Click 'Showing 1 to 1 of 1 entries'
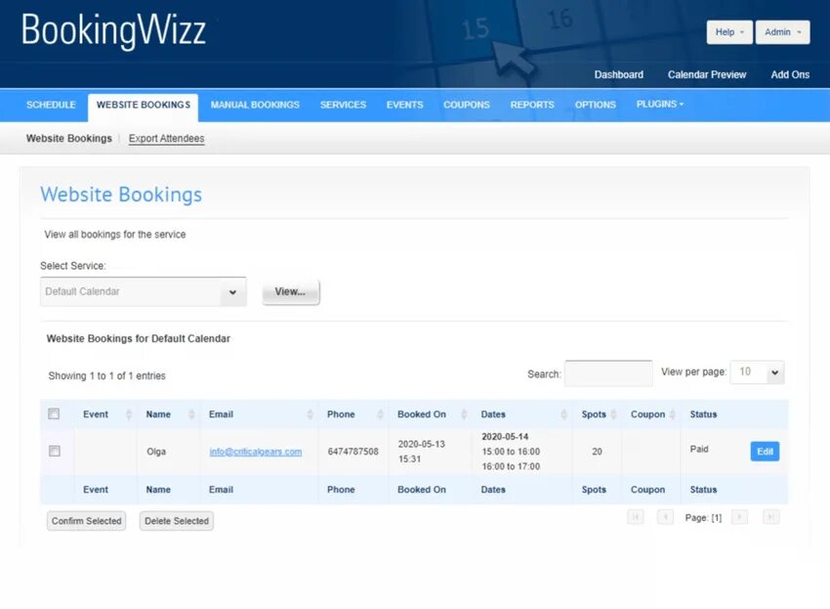The height and width of the screenshot is (609, 830). click(x=107, y=375)
